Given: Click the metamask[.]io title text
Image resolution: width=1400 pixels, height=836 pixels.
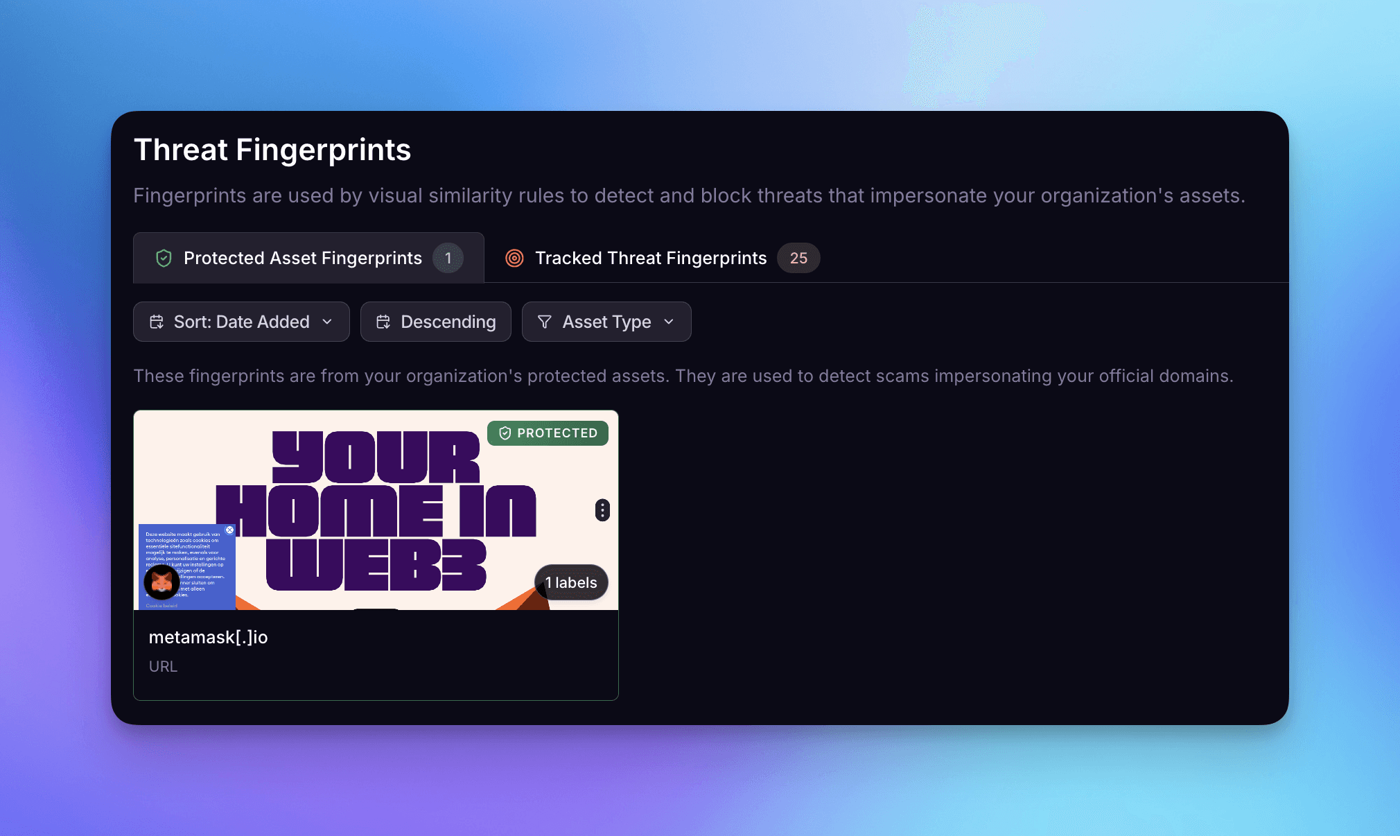Looking at the screenshot, I should [x=208, y=637].
